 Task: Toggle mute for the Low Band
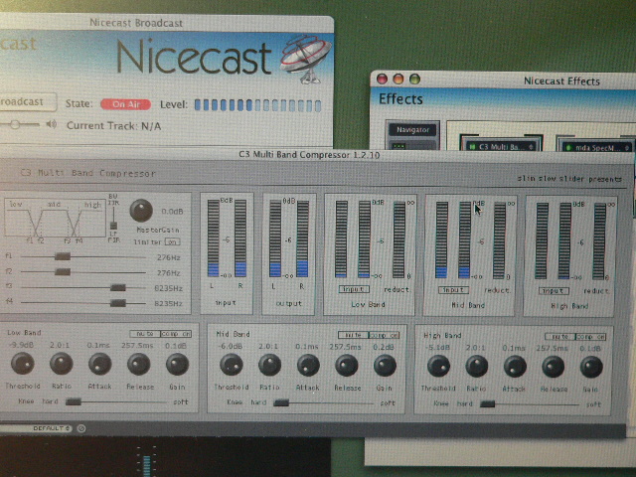[145, 334]
